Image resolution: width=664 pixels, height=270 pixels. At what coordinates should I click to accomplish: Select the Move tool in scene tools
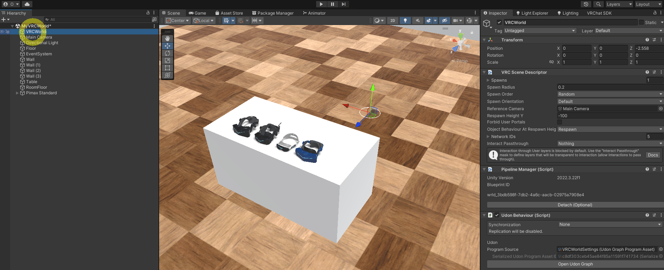pos(167,46)
